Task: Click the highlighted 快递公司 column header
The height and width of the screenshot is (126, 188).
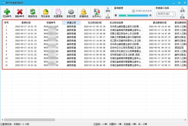Action: tap(72, 23)
